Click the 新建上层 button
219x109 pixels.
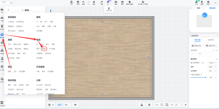pyautogui.click(x=197, y=46)
